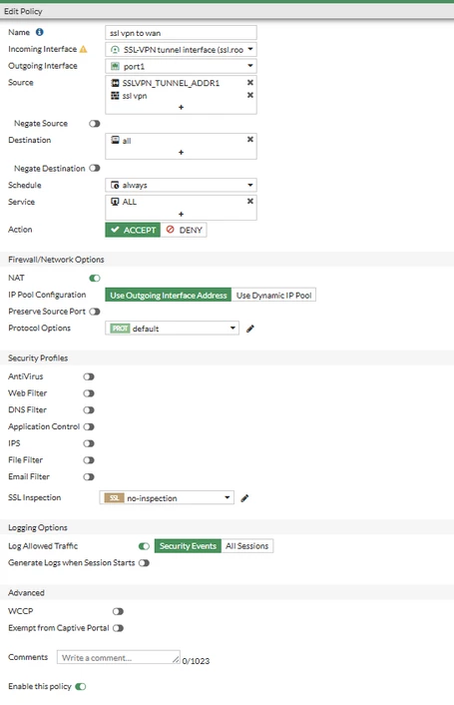Click the ssl vpn user group icon
This screenshot has width=454, height=705.
click(x=115, y=95)
